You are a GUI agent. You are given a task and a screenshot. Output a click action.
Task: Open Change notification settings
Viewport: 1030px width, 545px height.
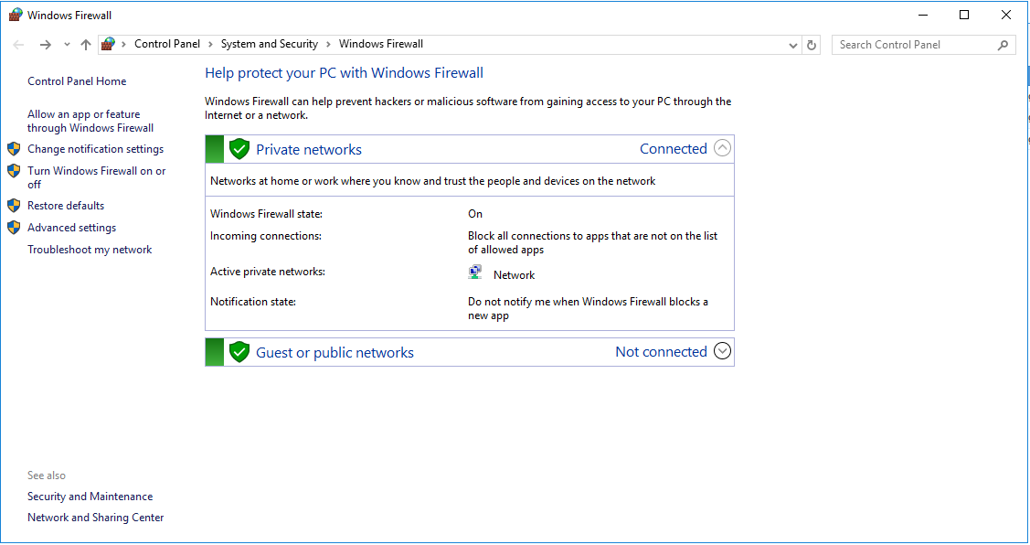[x=95, y=149]
